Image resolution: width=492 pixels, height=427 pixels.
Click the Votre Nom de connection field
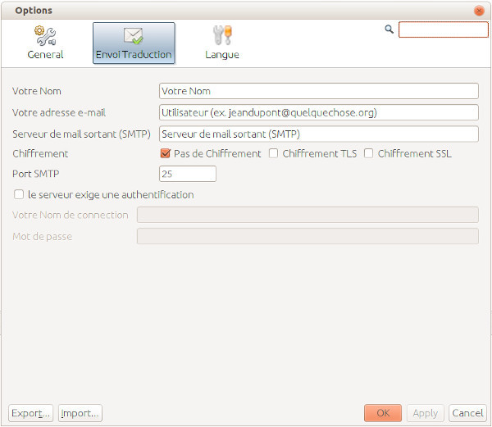click(307, 215)
